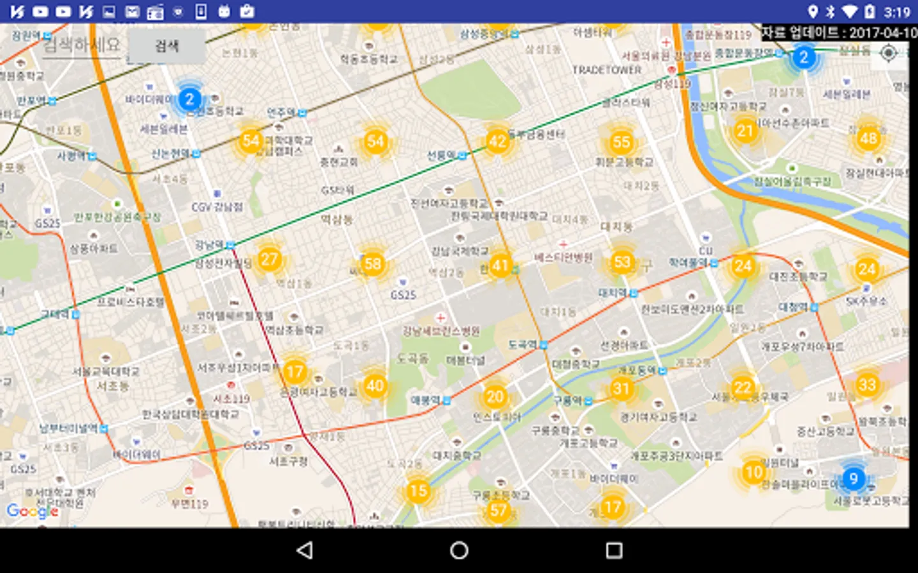This screenshot has height=573, width=918.
Task: Select the 베스티안병원 hospital label
Action: (x=564, y=257)
